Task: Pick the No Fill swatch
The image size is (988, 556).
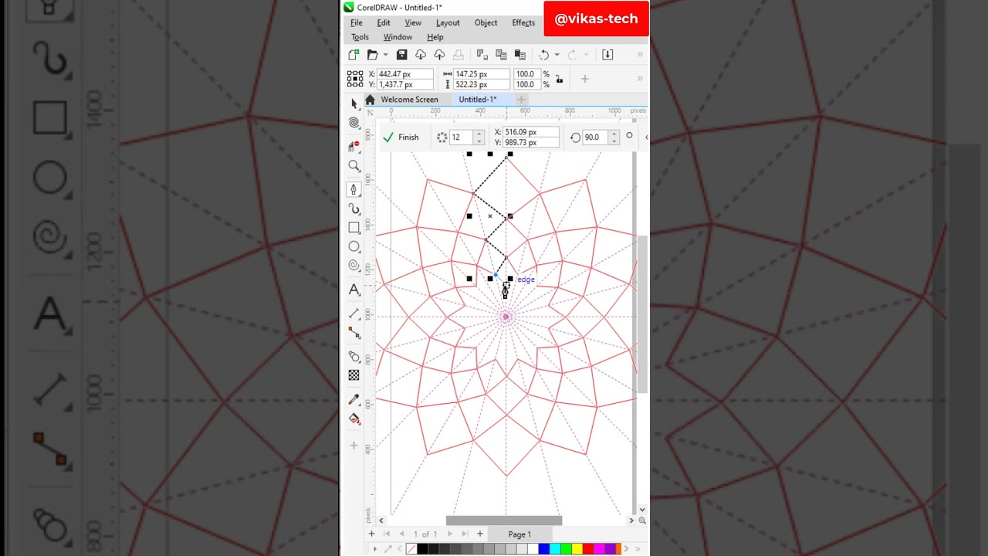Action: [x=411, y=549]
